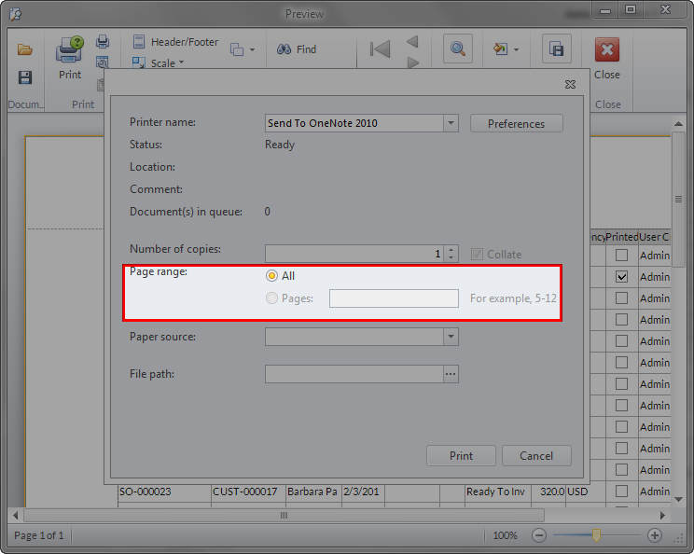Toggle the Collate checkbox
Viewport: 694px width, 554px height.
(x=478, y=255)
